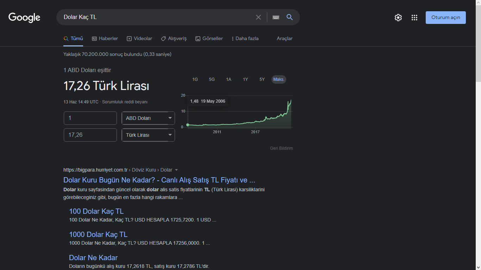The height and width of the screenshot is (270, 481).
Task: Click the Oturum açın button
Action: pyautogui.click(x=446, y=18)
